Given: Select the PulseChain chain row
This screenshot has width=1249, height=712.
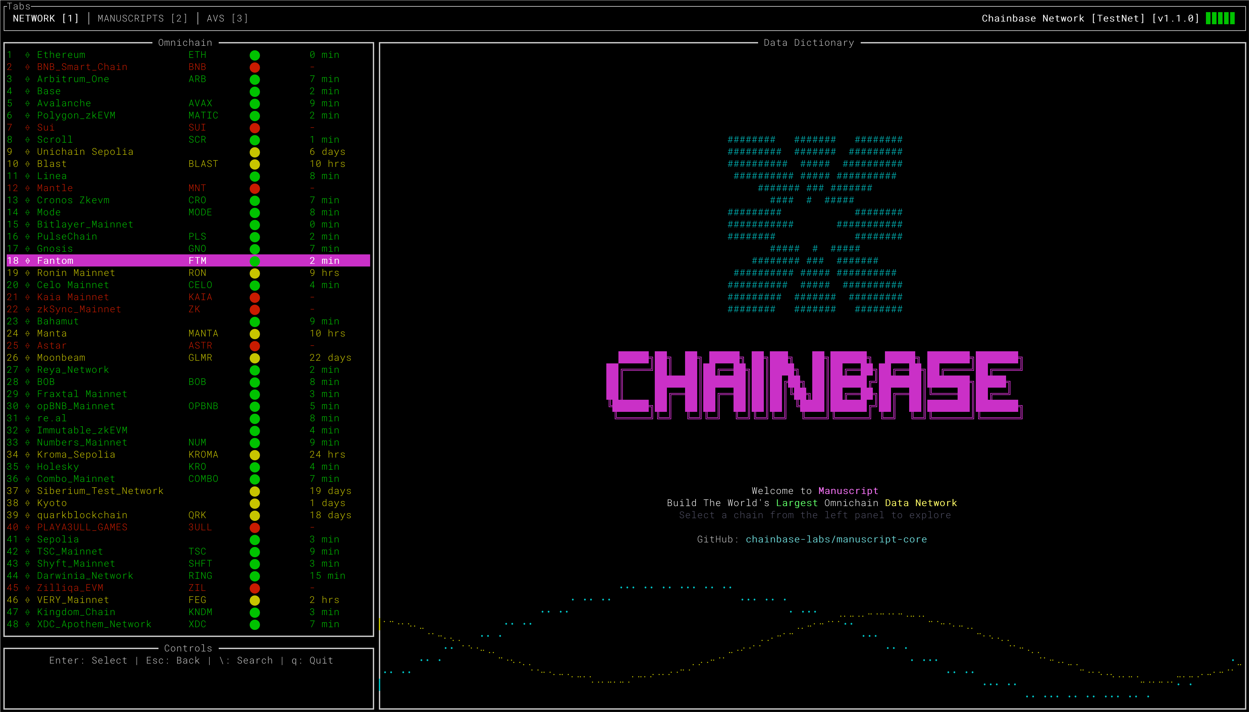Looking at the screenshot, I should coord(188,237).
